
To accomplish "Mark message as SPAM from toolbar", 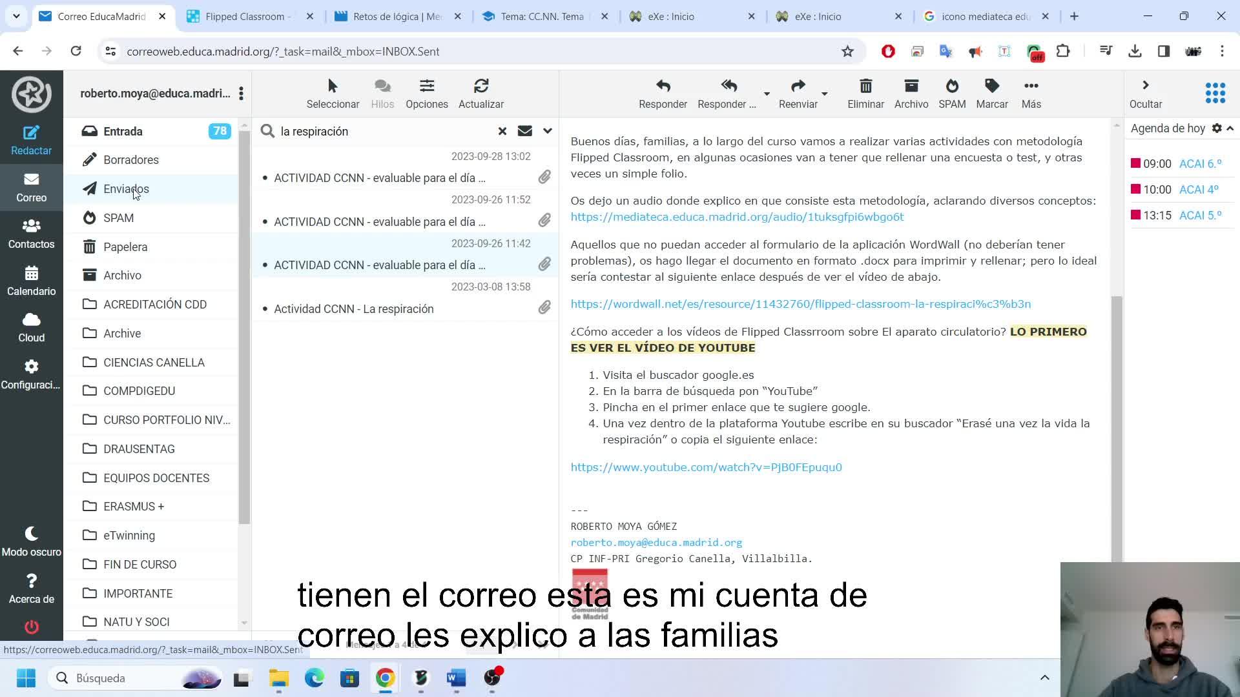I will pyautogui.click(x=952, y=94).
